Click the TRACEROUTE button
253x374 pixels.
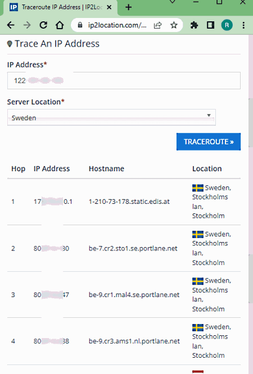(209, 142)
